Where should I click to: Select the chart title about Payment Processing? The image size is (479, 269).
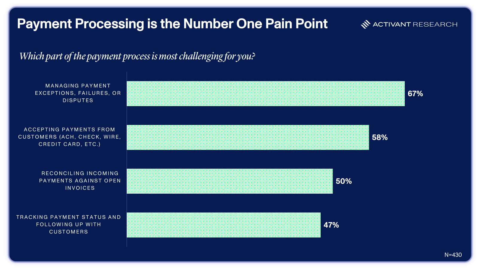(172, 24)
